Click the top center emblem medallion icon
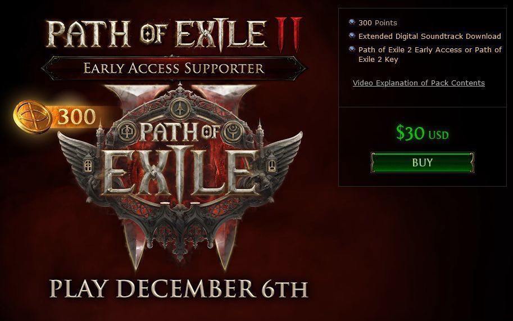 tap(180, 108)
